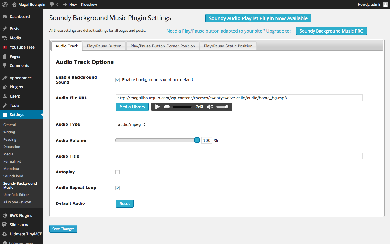The image size is (390, 244).
Task: Click the Ultimate TinyMCE gear icon
Action: click(x=5, y=234)
